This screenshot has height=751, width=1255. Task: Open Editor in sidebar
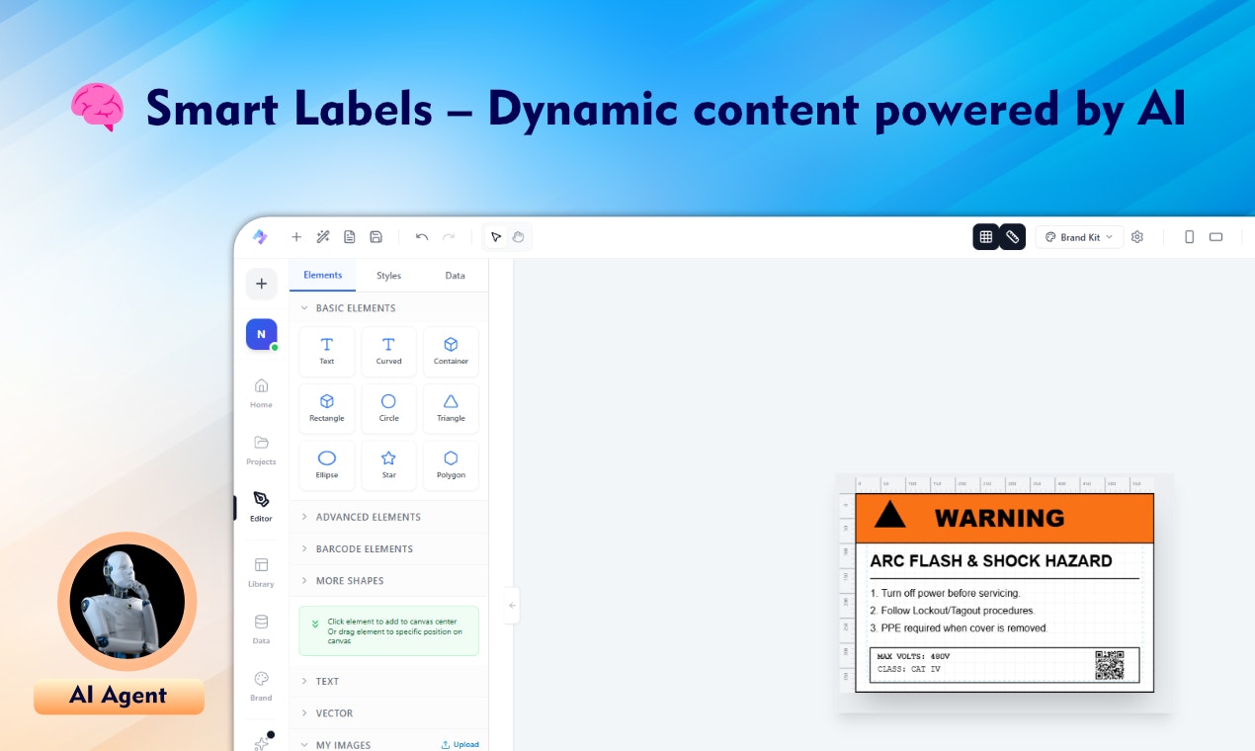click(261, 506)
